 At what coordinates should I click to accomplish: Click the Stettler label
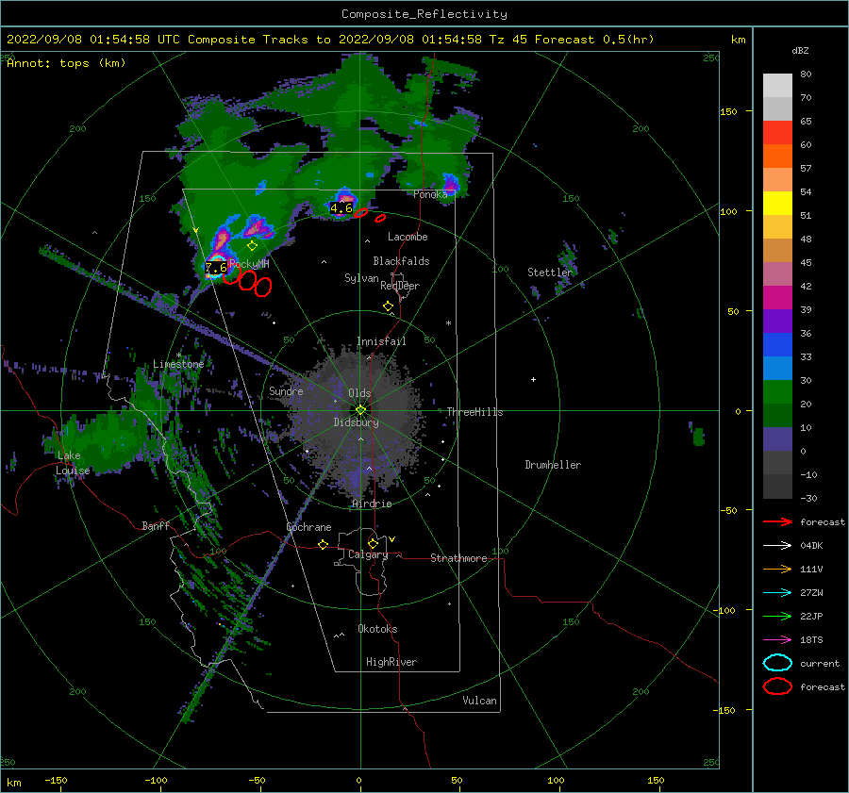(x=550, y=273)
